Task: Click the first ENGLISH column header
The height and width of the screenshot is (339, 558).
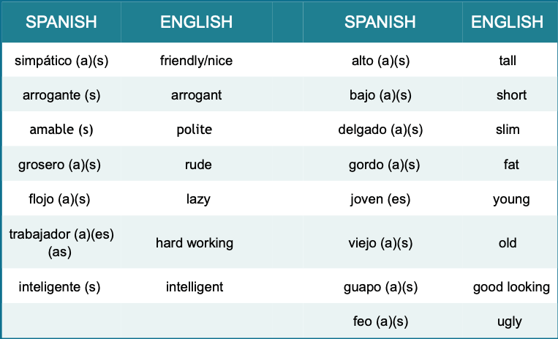Action: click(x=196, y=22)
